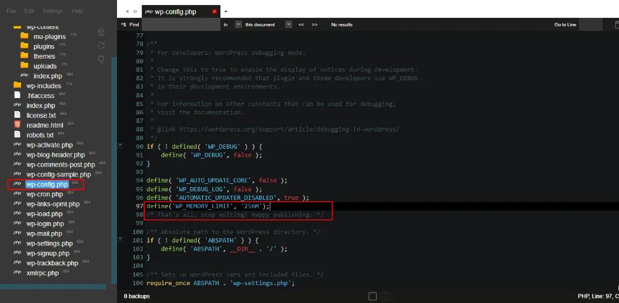This screenshot has height=303, width=619.
Task: Click the php icon beside wp-activate.php
Action: click(17, 144)
